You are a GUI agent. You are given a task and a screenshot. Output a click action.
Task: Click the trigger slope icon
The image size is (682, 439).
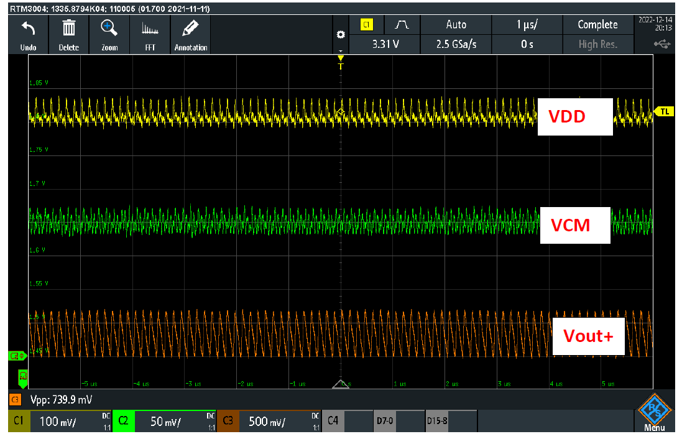tap(402, 24)
